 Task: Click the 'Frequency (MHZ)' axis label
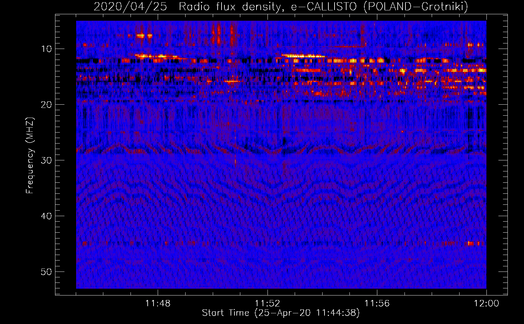[30, 156]
